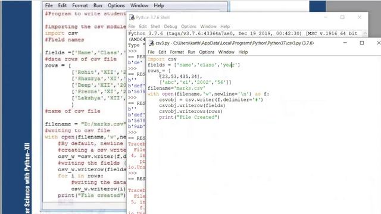The image size is (381, 214).
Task: Click '#Field names' comment in background editor
Action: (64, 40)
